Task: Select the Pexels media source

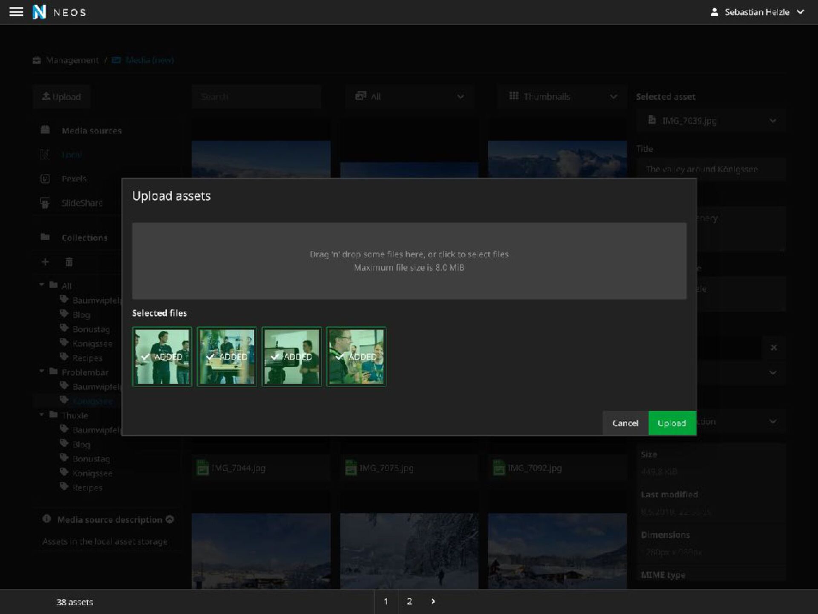Action: click(x=74, y=179)
